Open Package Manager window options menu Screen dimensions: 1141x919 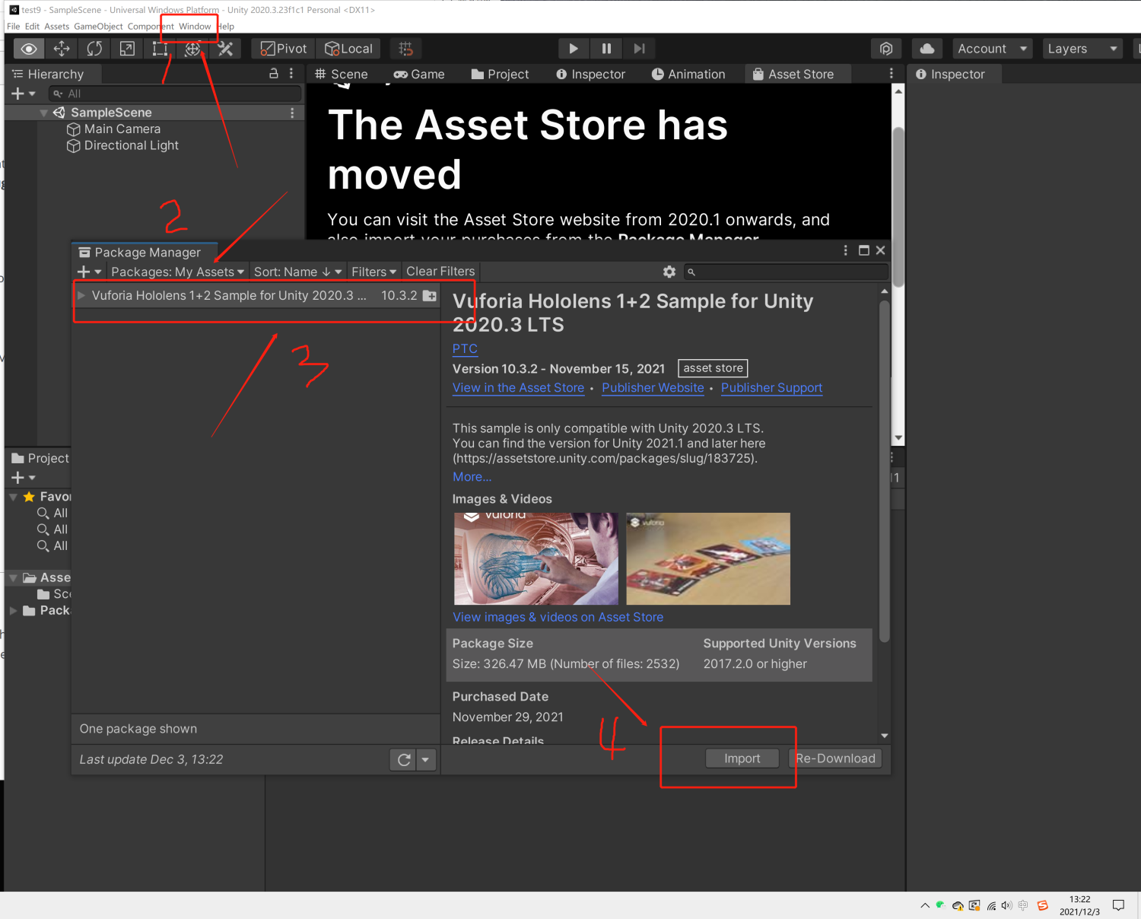tap(845, 250)
